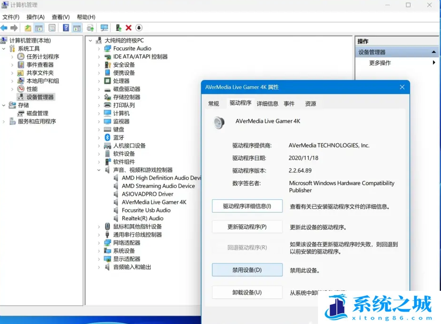
Task: Collapse the 系统工具 tree node
Action: pyautogui.click(x=4, y=49)
